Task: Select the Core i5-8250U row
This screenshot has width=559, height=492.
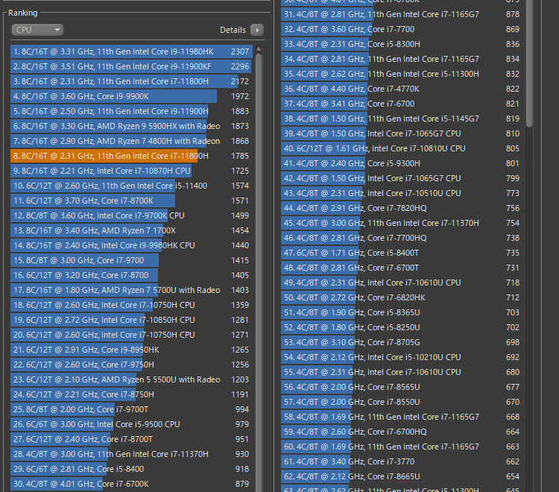Action: point(402,328)
